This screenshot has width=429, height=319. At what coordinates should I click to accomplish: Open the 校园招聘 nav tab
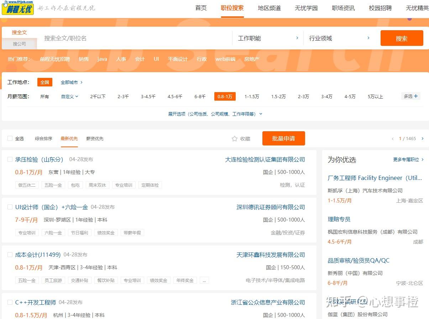click(380, 8)
